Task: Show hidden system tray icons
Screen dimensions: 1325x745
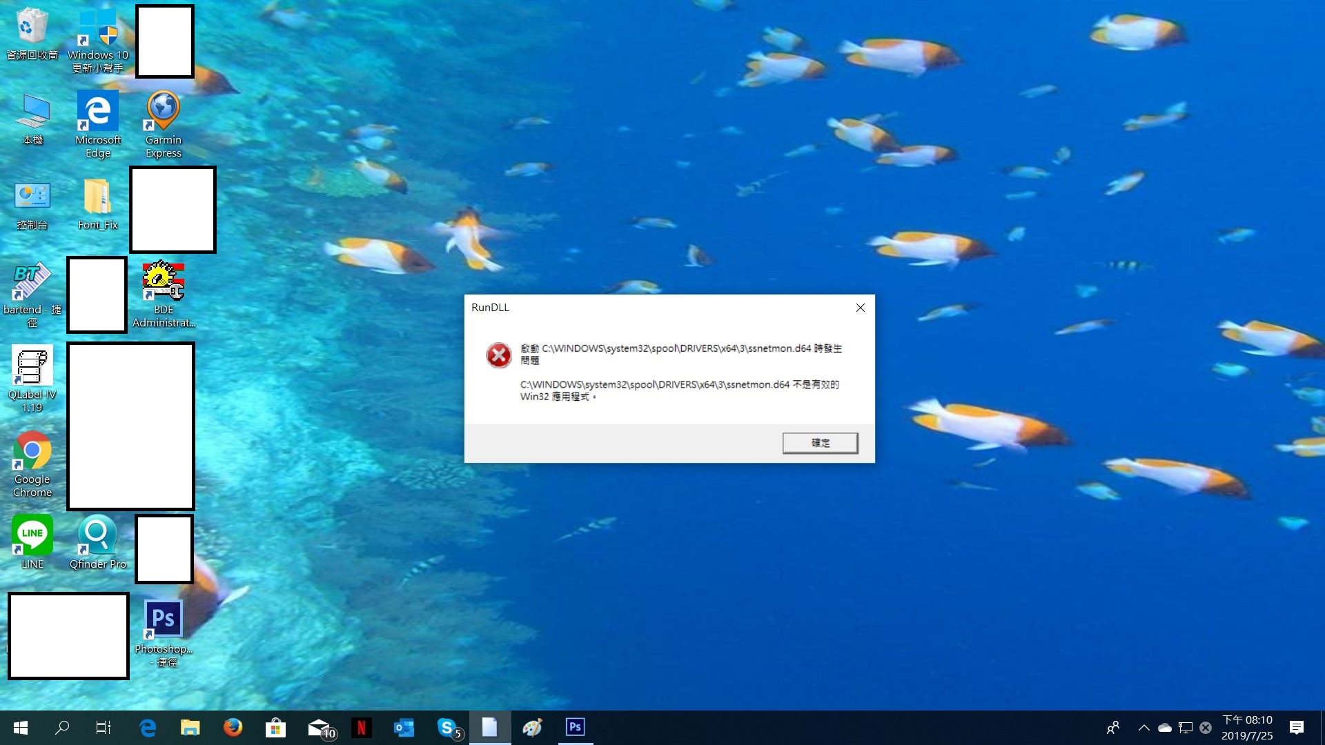Action: (1144, 727)
